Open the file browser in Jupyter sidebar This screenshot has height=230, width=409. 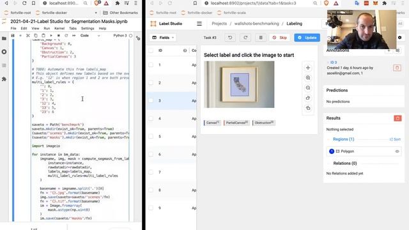[x=4, y=38]
